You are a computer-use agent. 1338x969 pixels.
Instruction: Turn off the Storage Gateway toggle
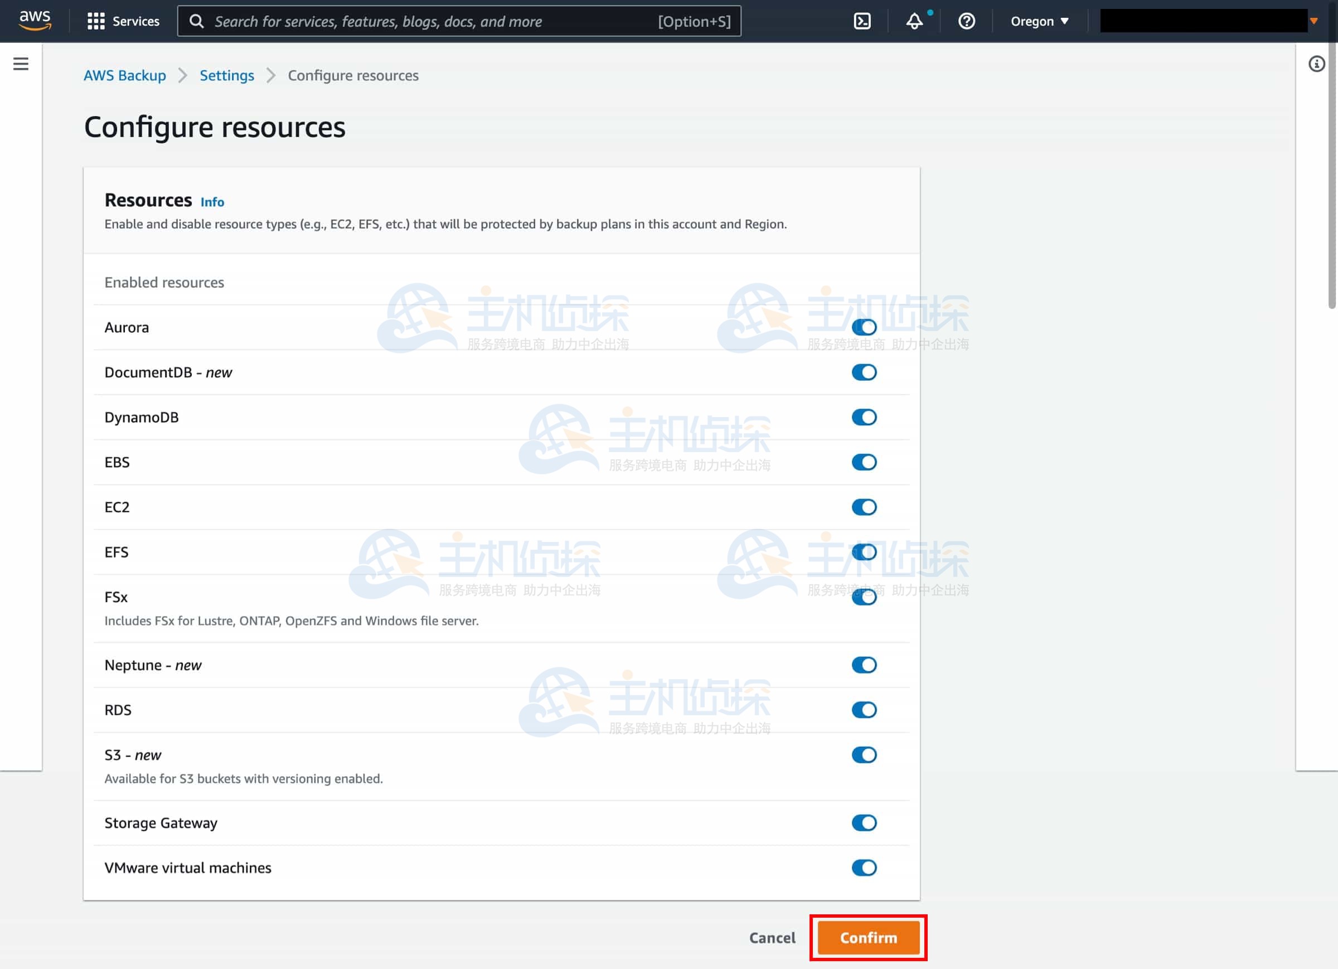click(864, 823)
